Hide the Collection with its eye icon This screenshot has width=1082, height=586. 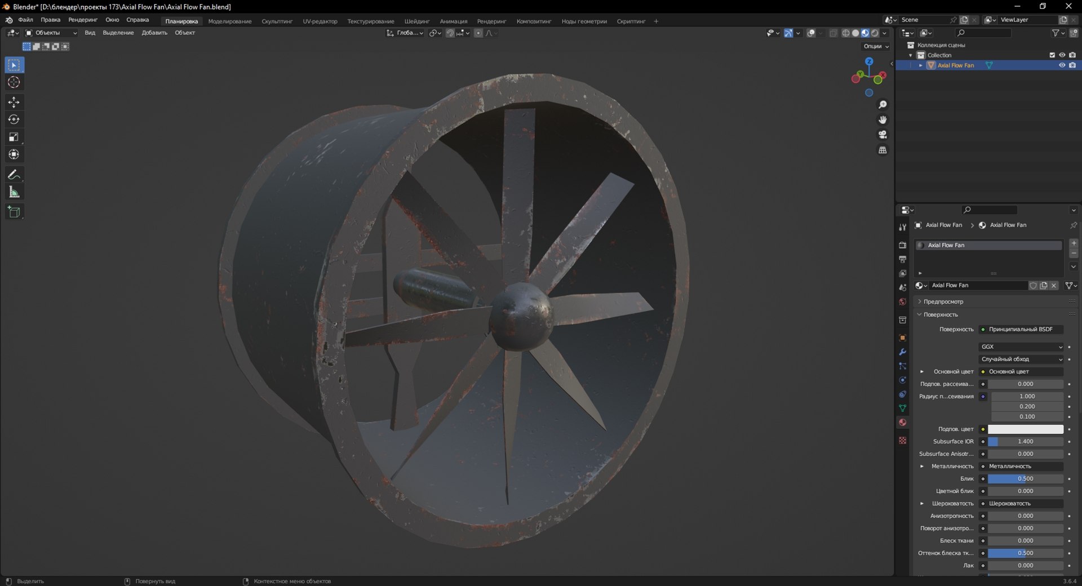(1062, 55)
